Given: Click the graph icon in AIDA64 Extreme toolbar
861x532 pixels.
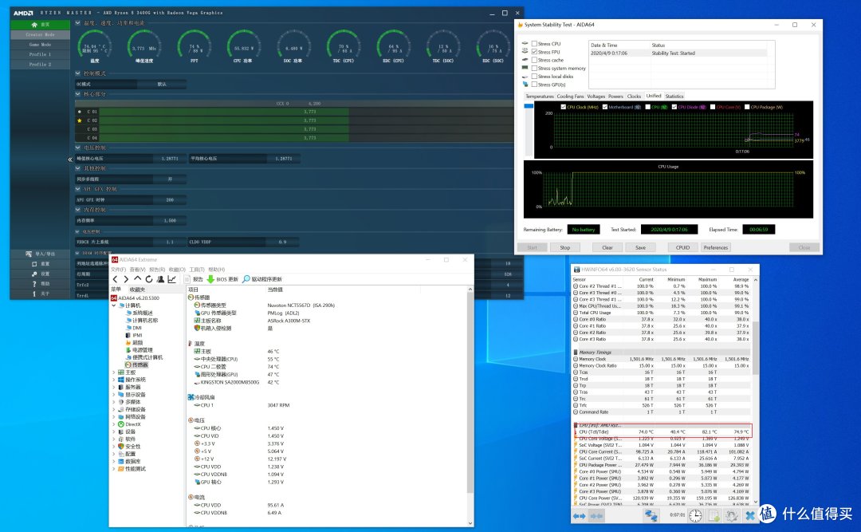Looking at the screenshot, I should click(x=172, y=279).
